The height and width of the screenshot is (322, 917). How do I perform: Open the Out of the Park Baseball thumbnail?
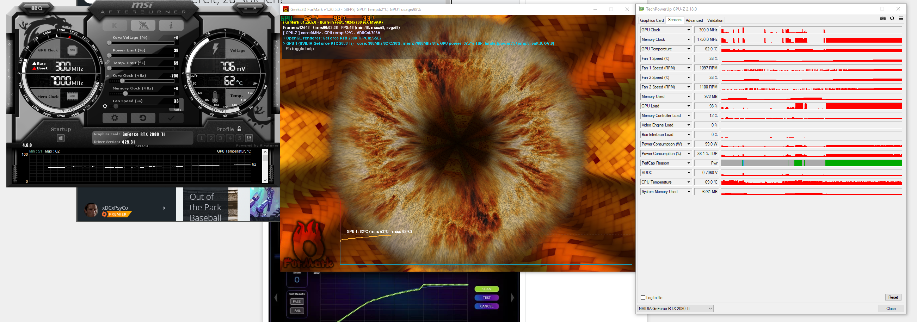[x=210, y=205]
